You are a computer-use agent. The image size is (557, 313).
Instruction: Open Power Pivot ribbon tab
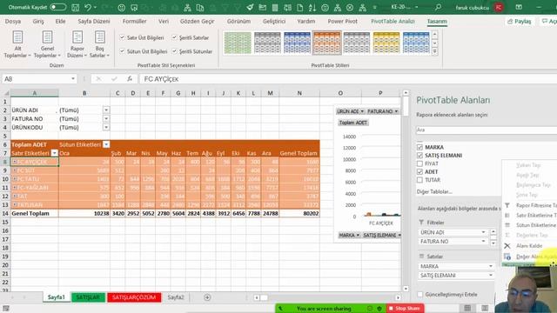[342, 21]
